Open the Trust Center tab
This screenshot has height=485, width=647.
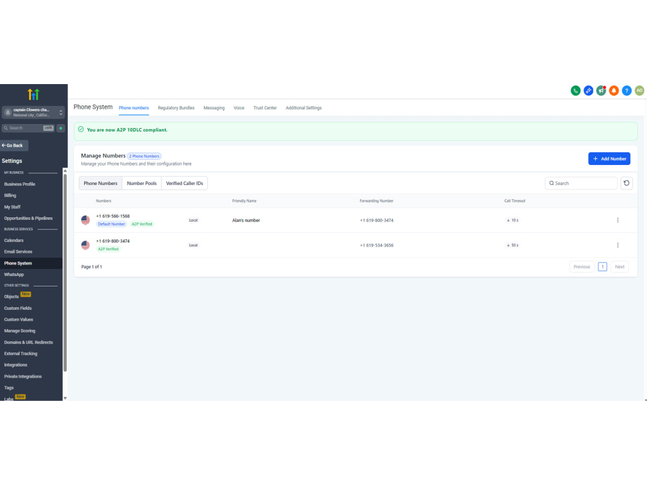point(265,108)
